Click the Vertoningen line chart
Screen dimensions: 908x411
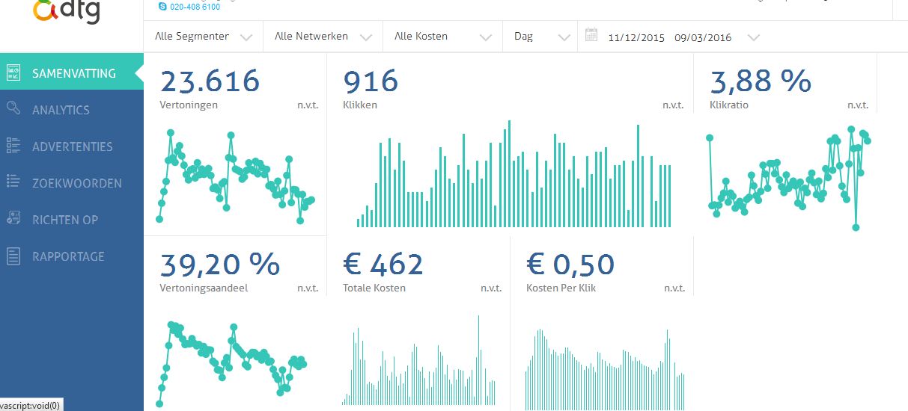[x=237, y=176]
